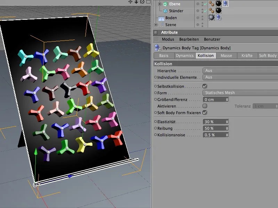Click the Elastizität stepper arrows

227,122
